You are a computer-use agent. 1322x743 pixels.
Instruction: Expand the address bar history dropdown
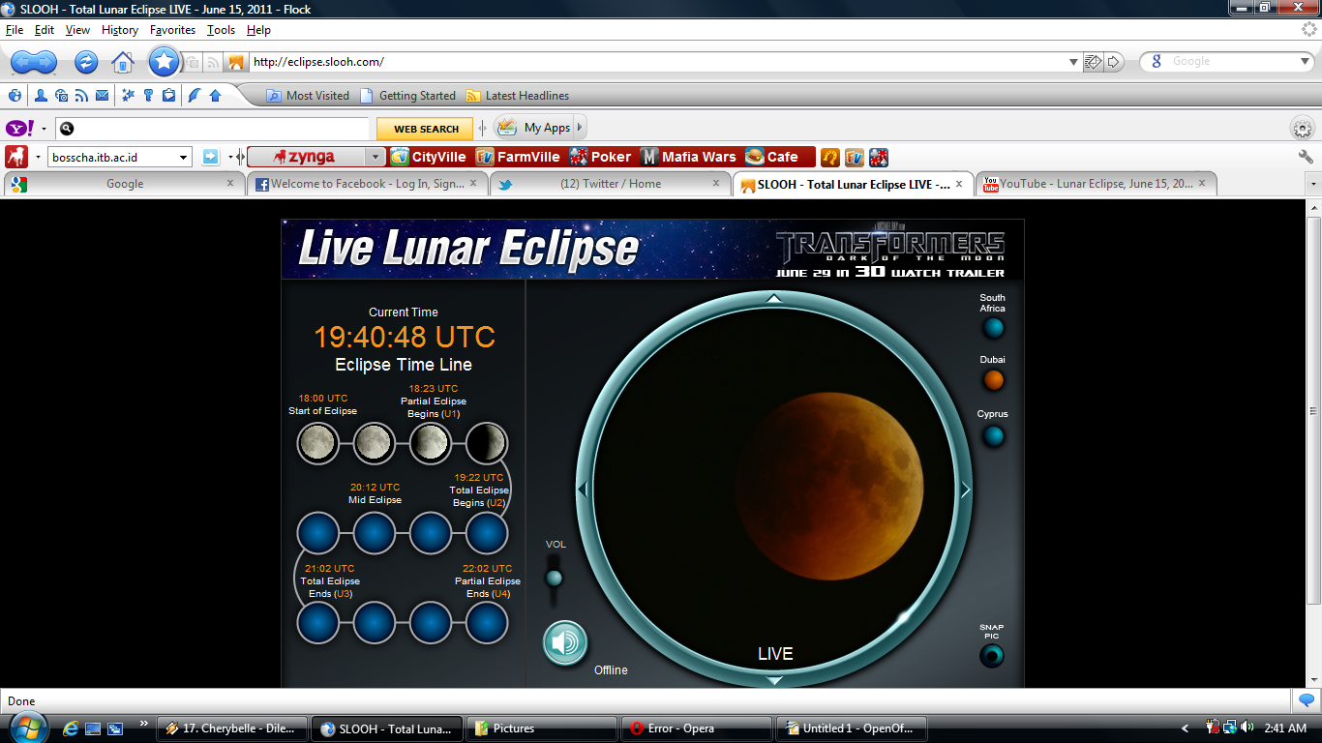tap(1073, 62)
